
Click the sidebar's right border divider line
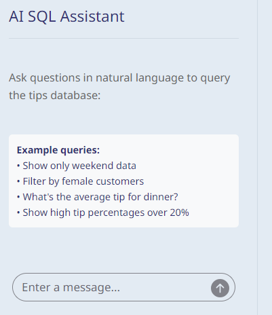pyautogui.click(x=257, y=157)
